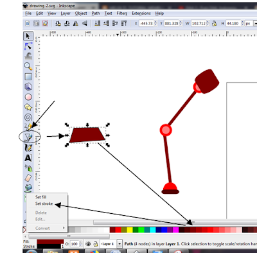Viewport: 257px width, 253px height.
Task: Click the Y coordinate stepper arrows
Action: [181, 23]
